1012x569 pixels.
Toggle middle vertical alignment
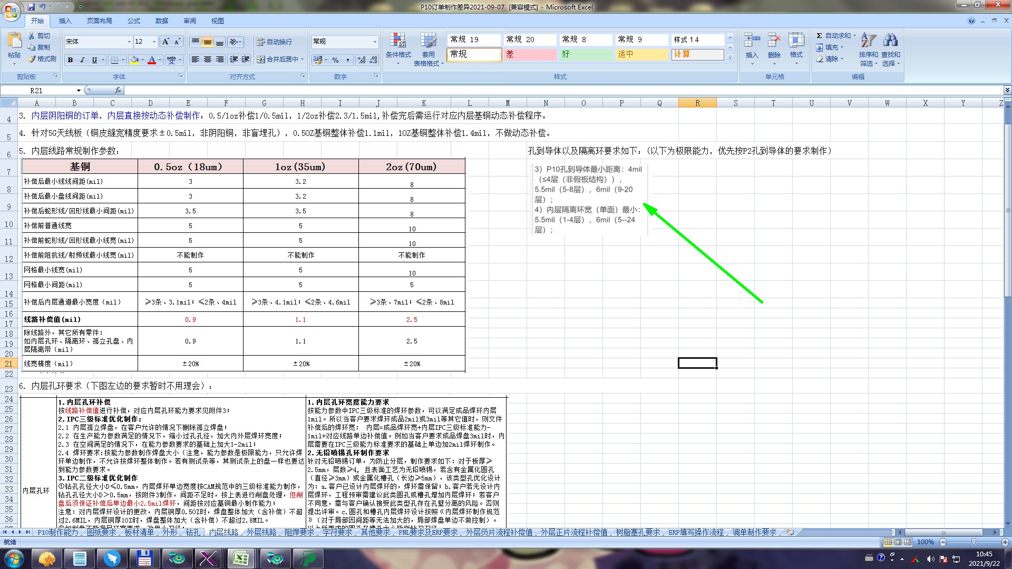(x=208, y=42)
